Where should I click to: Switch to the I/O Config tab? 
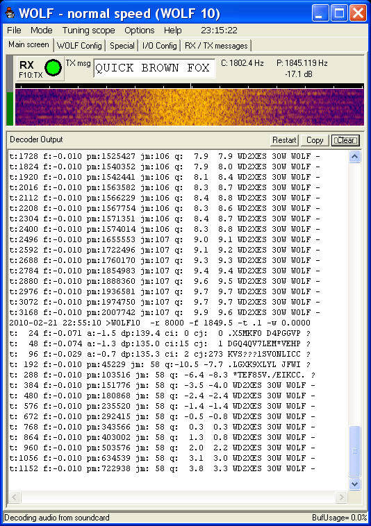[160, 46]
